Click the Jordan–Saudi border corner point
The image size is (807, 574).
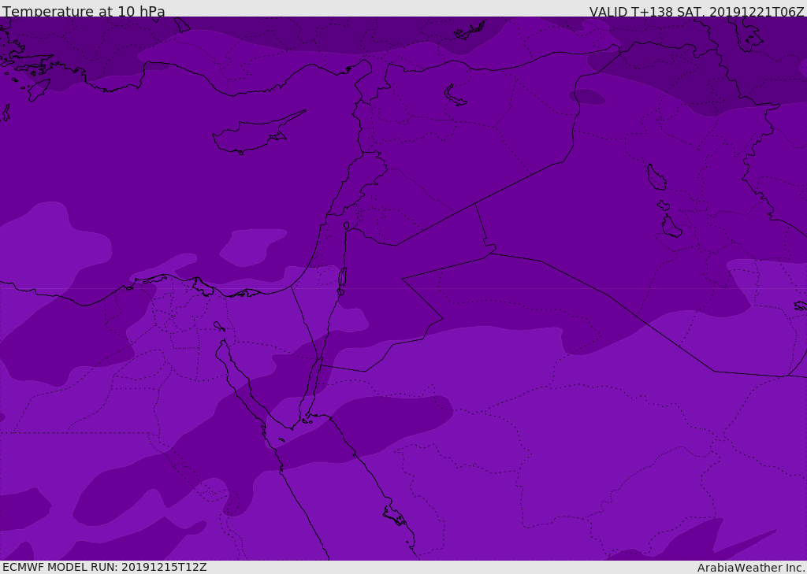[443, 319]
